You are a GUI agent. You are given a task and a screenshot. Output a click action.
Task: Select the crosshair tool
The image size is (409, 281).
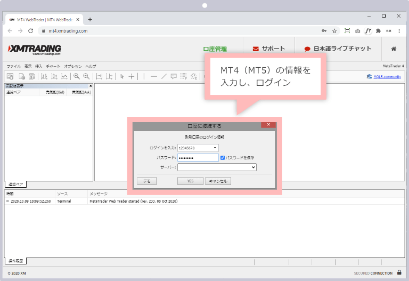click(131, 76)
